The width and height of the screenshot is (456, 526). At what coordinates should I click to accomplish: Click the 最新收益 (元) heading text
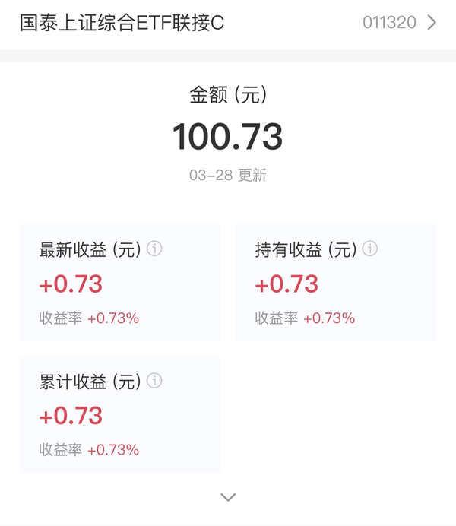(x=90, y=249)
